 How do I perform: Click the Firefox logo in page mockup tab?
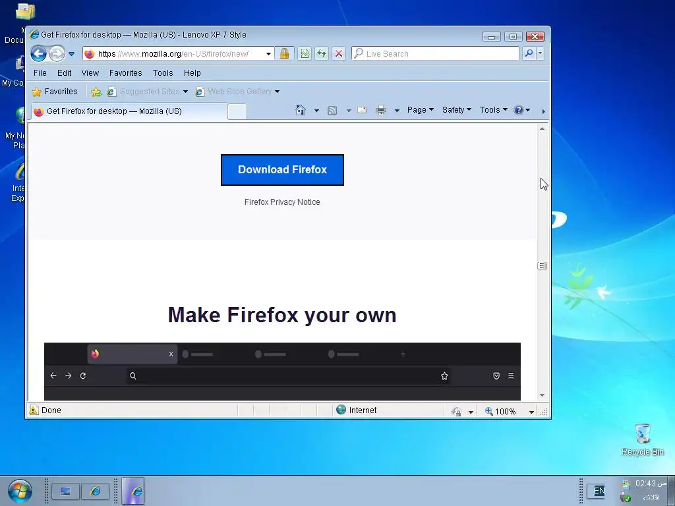(95, 354)
